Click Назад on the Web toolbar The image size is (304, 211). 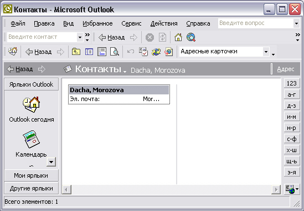pyautogui.click(x=111, y=37)
